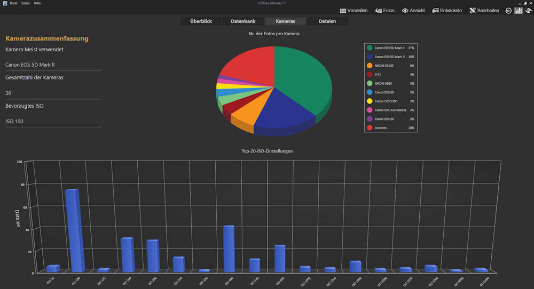Open the Datei menu
This screenshot has height=289, width=534.
tap(13, 3)
